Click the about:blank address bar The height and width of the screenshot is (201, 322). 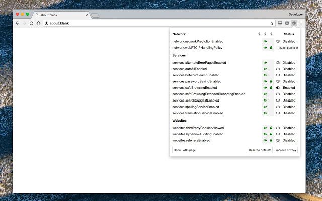(x=151, y=23)
